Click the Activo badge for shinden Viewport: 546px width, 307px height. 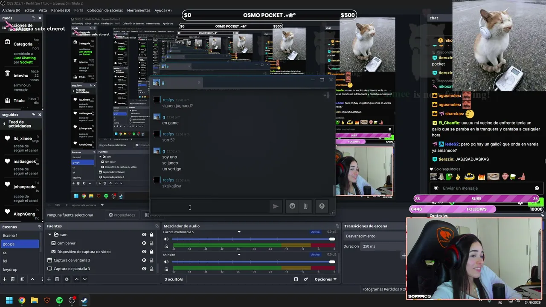point(315,255)
